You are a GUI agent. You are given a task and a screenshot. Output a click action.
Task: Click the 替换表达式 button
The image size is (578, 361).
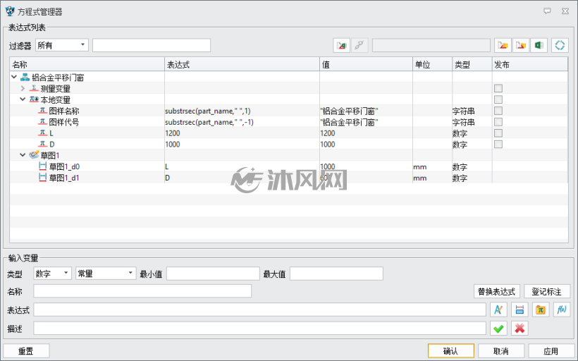coord(496,291)
